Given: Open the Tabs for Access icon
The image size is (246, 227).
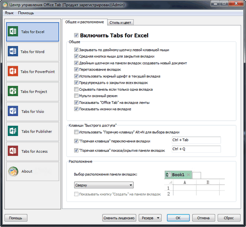Looking at the screenshot, I should (x=13, y=151).
